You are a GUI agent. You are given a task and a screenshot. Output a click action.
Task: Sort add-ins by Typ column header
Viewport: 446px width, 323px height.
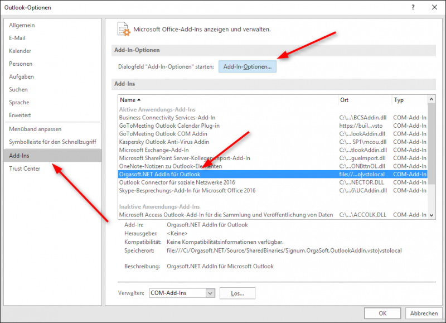click(408, 99)
